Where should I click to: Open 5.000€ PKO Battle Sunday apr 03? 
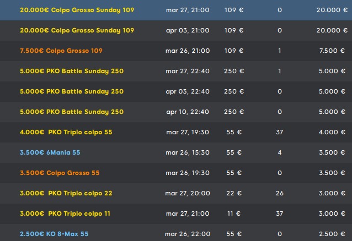point(71,91)
